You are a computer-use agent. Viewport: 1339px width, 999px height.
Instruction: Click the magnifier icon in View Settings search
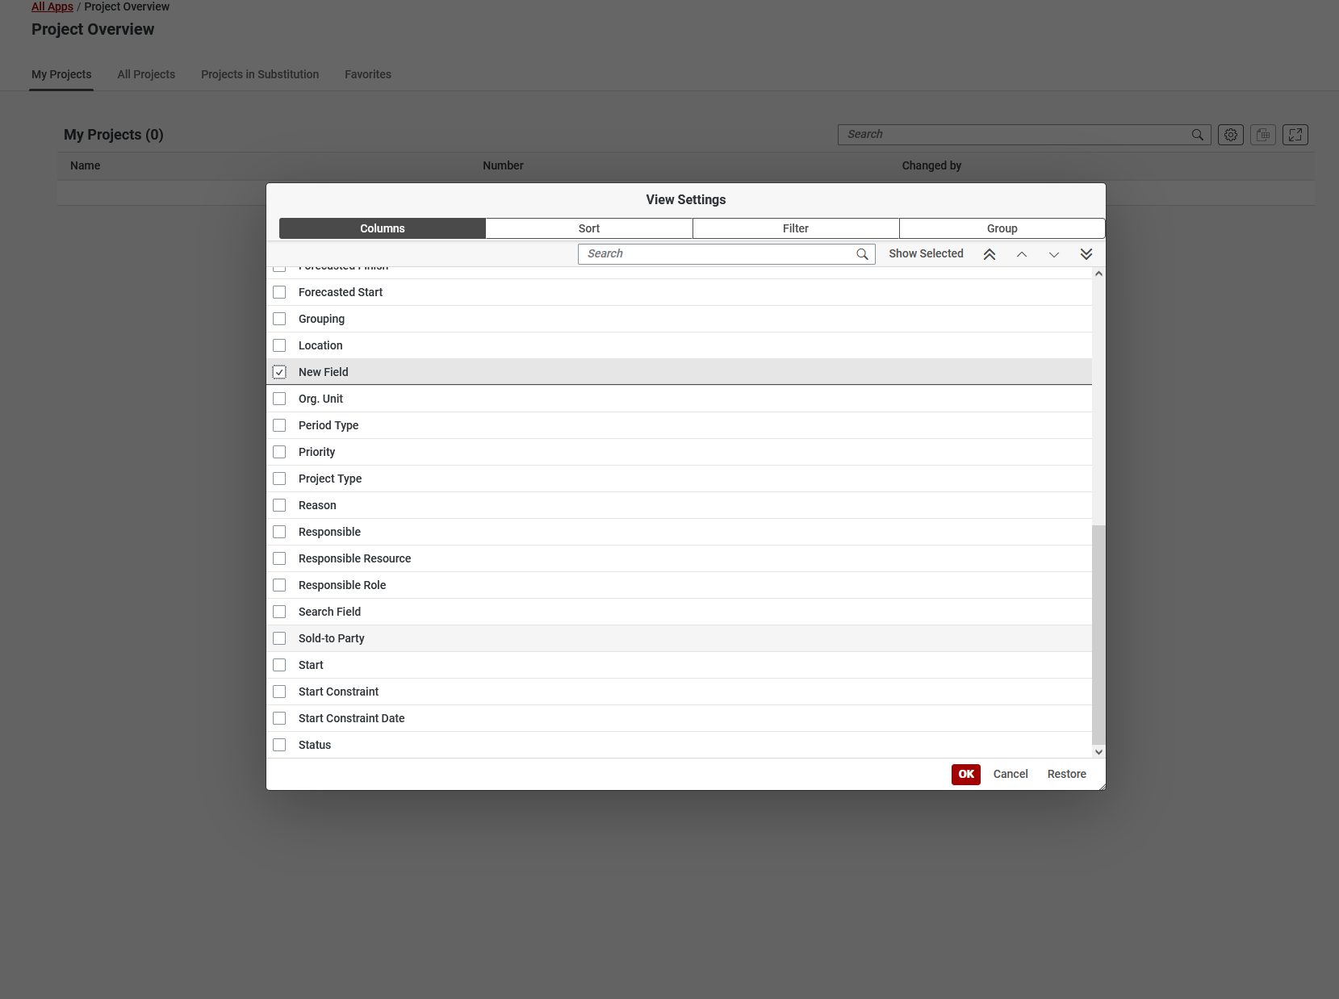pyautogui.click(x=862, y=254)
